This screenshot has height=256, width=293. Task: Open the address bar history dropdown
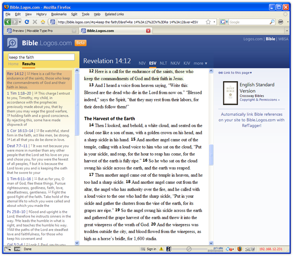[214, 22]
